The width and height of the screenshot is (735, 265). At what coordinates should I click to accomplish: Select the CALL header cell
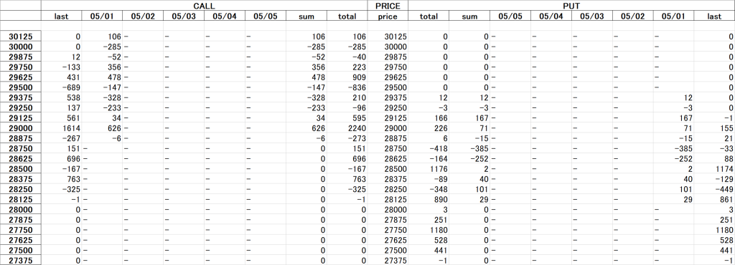(x=204, y=6)
